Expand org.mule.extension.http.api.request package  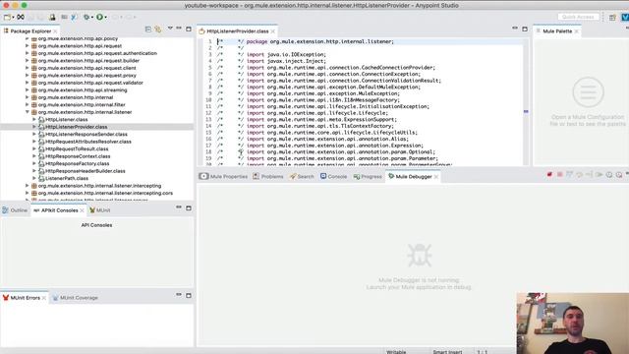(x=28, y=46)
